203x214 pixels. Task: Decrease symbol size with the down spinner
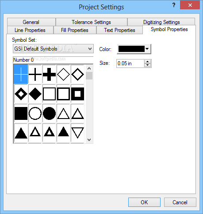click(x=147, y=65)
